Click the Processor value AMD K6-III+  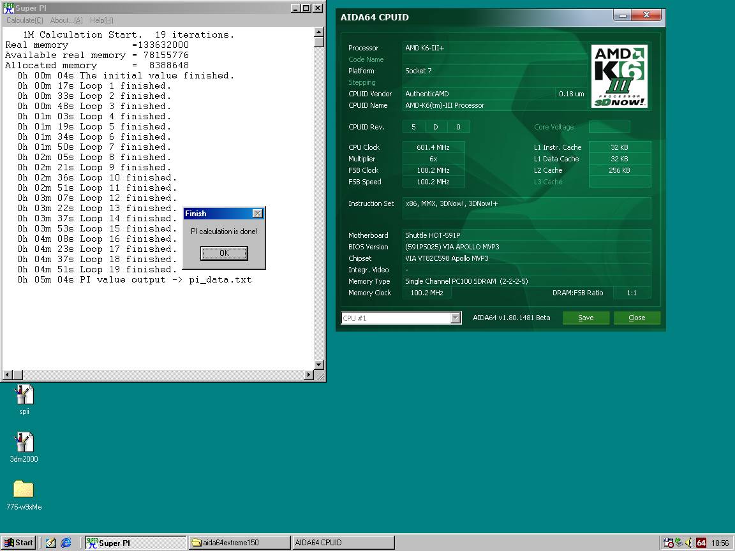tap(425, 48)
